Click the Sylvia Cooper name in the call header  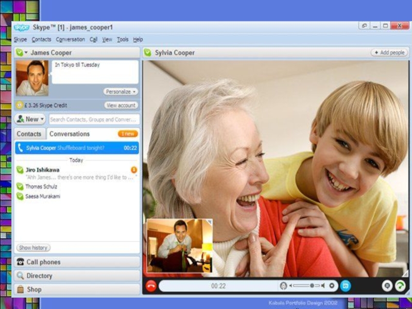(175, 53)
